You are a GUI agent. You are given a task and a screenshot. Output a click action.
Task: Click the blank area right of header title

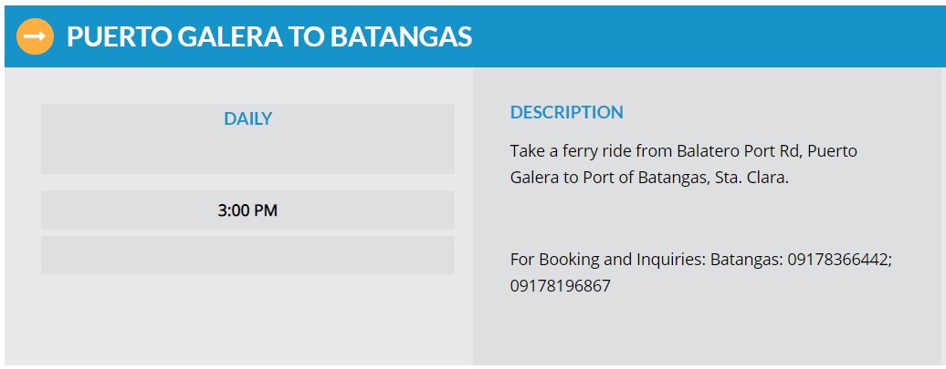point(706,36)
